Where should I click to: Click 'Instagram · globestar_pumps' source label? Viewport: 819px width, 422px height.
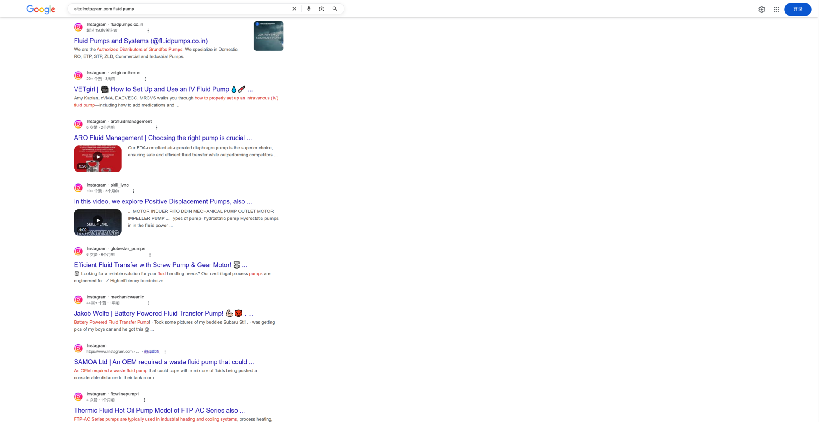coord(116,248)
